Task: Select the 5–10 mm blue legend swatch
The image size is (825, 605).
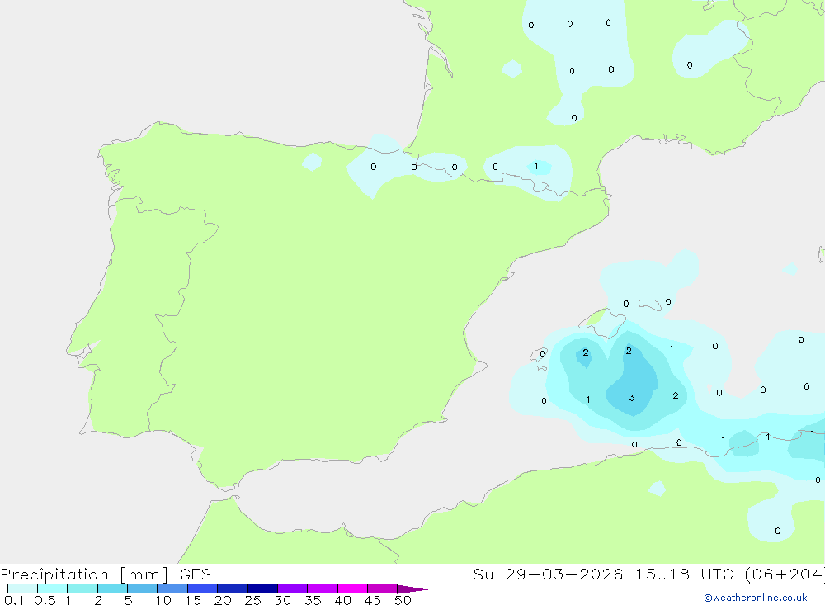Action: pyautogui.click(x=143, y=588)
